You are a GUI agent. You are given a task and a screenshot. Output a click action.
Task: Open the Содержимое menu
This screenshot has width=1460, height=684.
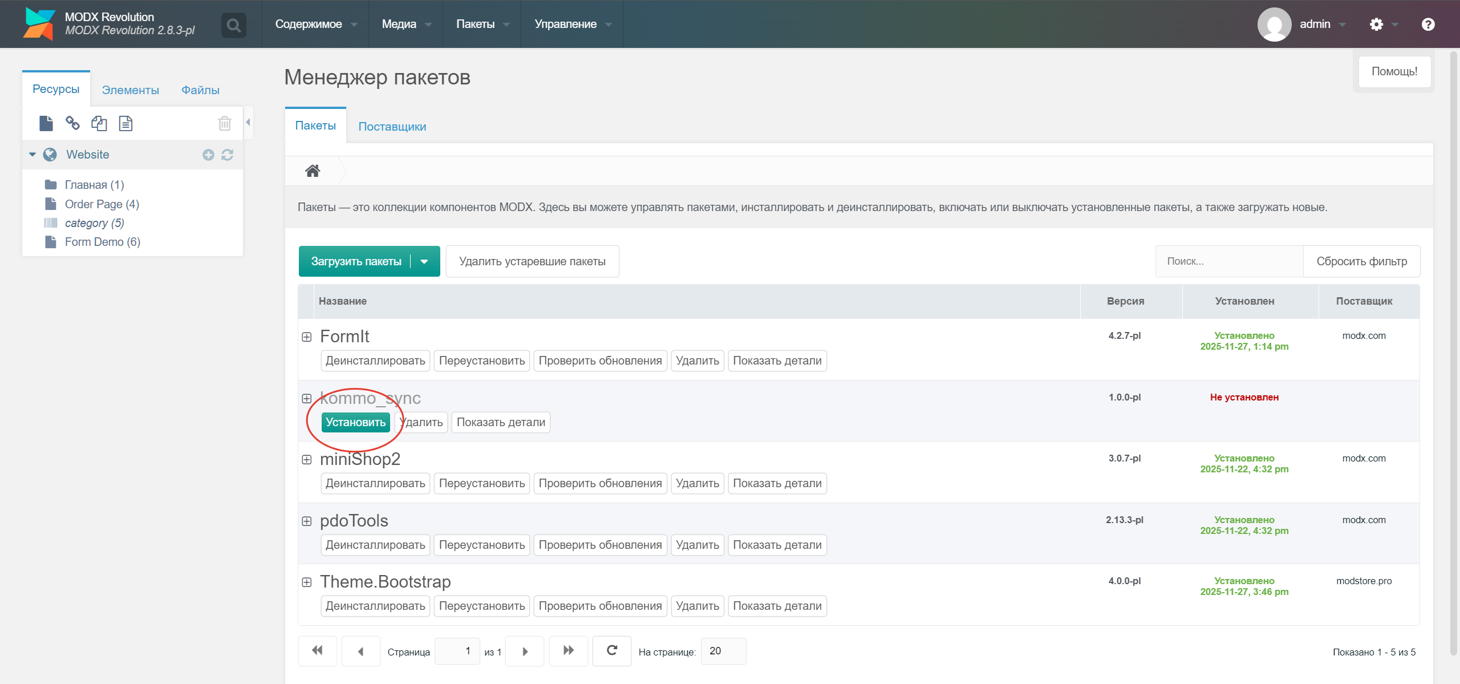[315, 24]
